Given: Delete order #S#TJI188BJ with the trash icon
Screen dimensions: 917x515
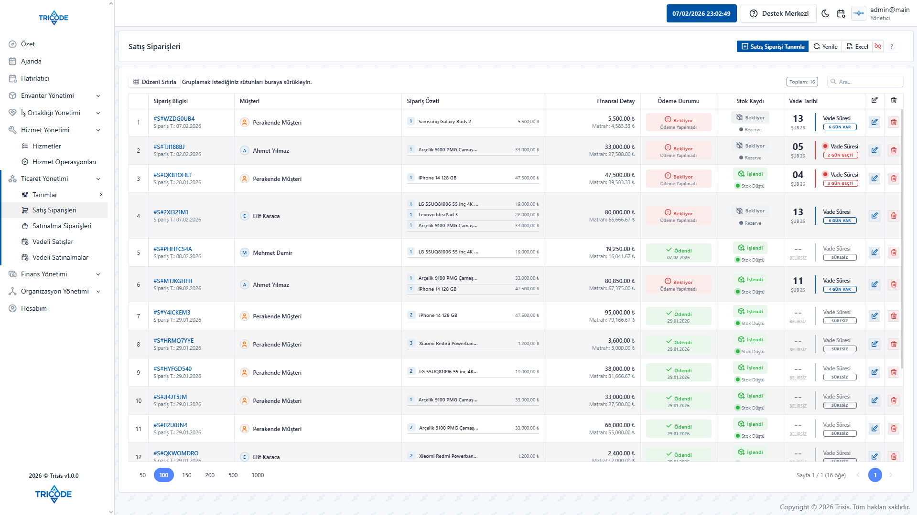Looking at the screenshot, I should click(x=893, y=150).
